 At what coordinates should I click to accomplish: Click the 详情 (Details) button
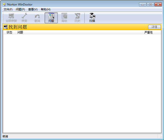154,27
